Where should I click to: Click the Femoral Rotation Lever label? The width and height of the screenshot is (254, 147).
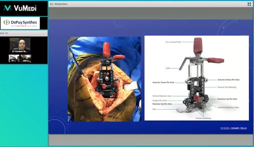[x=162, y=96]
